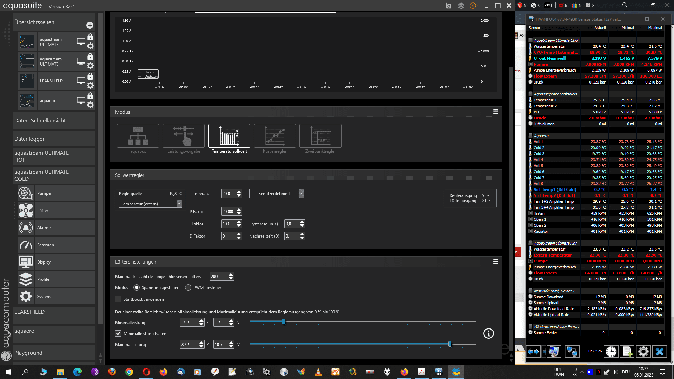Select the aquabus mode icon
The image size is (674, 379).
[x=138, y=136]
